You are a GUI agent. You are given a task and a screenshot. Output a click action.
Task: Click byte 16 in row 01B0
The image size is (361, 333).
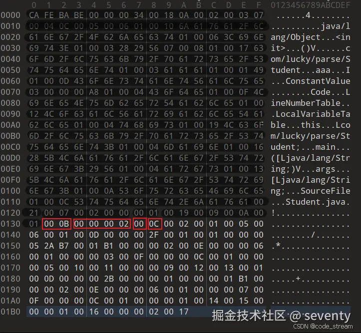pyautogui.click(x=94, y=312)
